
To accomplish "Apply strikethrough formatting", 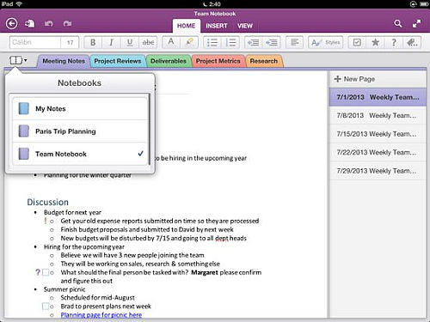I will [148, 42].
